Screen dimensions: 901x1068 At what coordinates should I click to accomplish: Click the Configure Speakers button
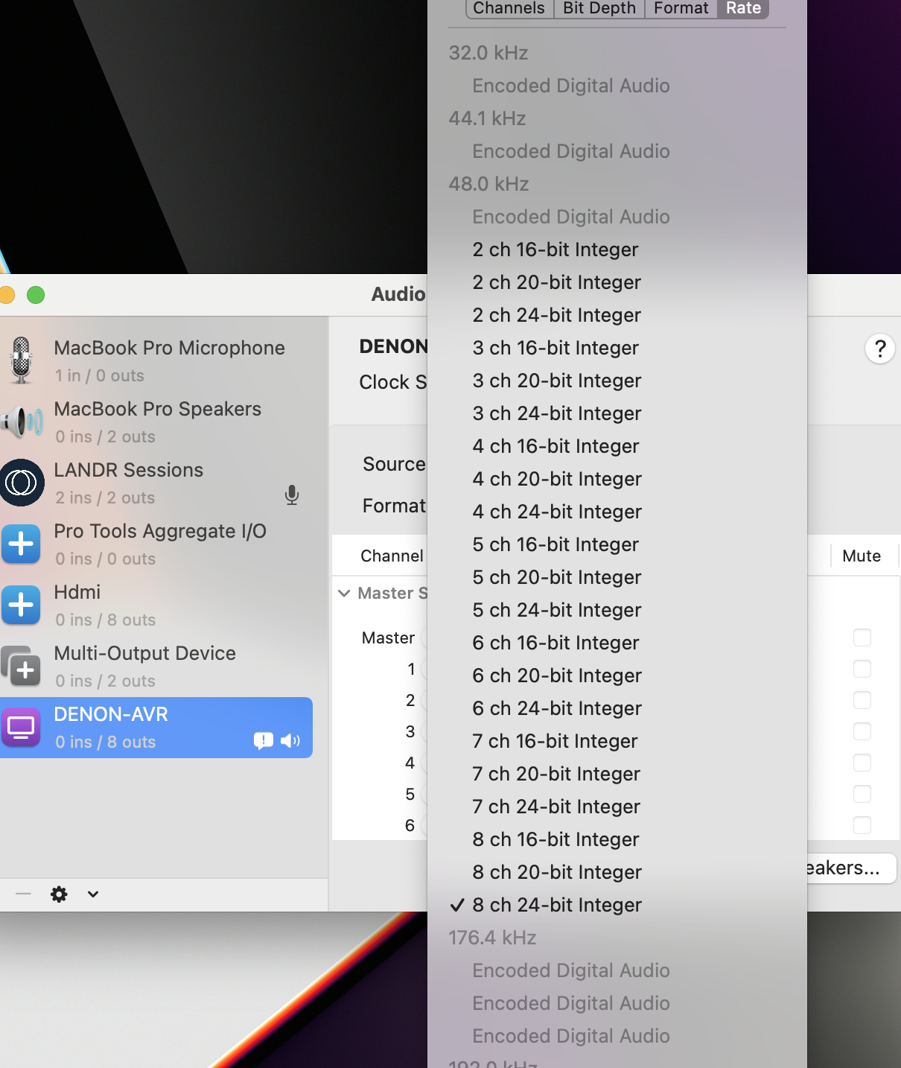pyautogui.click(x=851, y=868)
